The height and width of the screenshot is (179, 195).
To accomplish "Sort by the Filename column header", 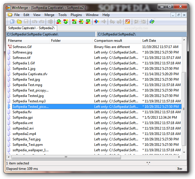I will point(28,41).
